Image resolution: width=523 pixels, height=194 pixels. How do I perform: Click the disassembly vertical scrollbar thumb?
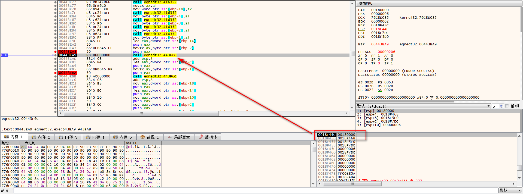click(x=352, y=53)
